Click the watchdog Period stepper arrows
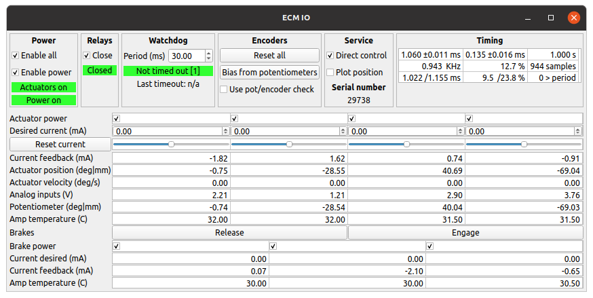 click(209, 56)
